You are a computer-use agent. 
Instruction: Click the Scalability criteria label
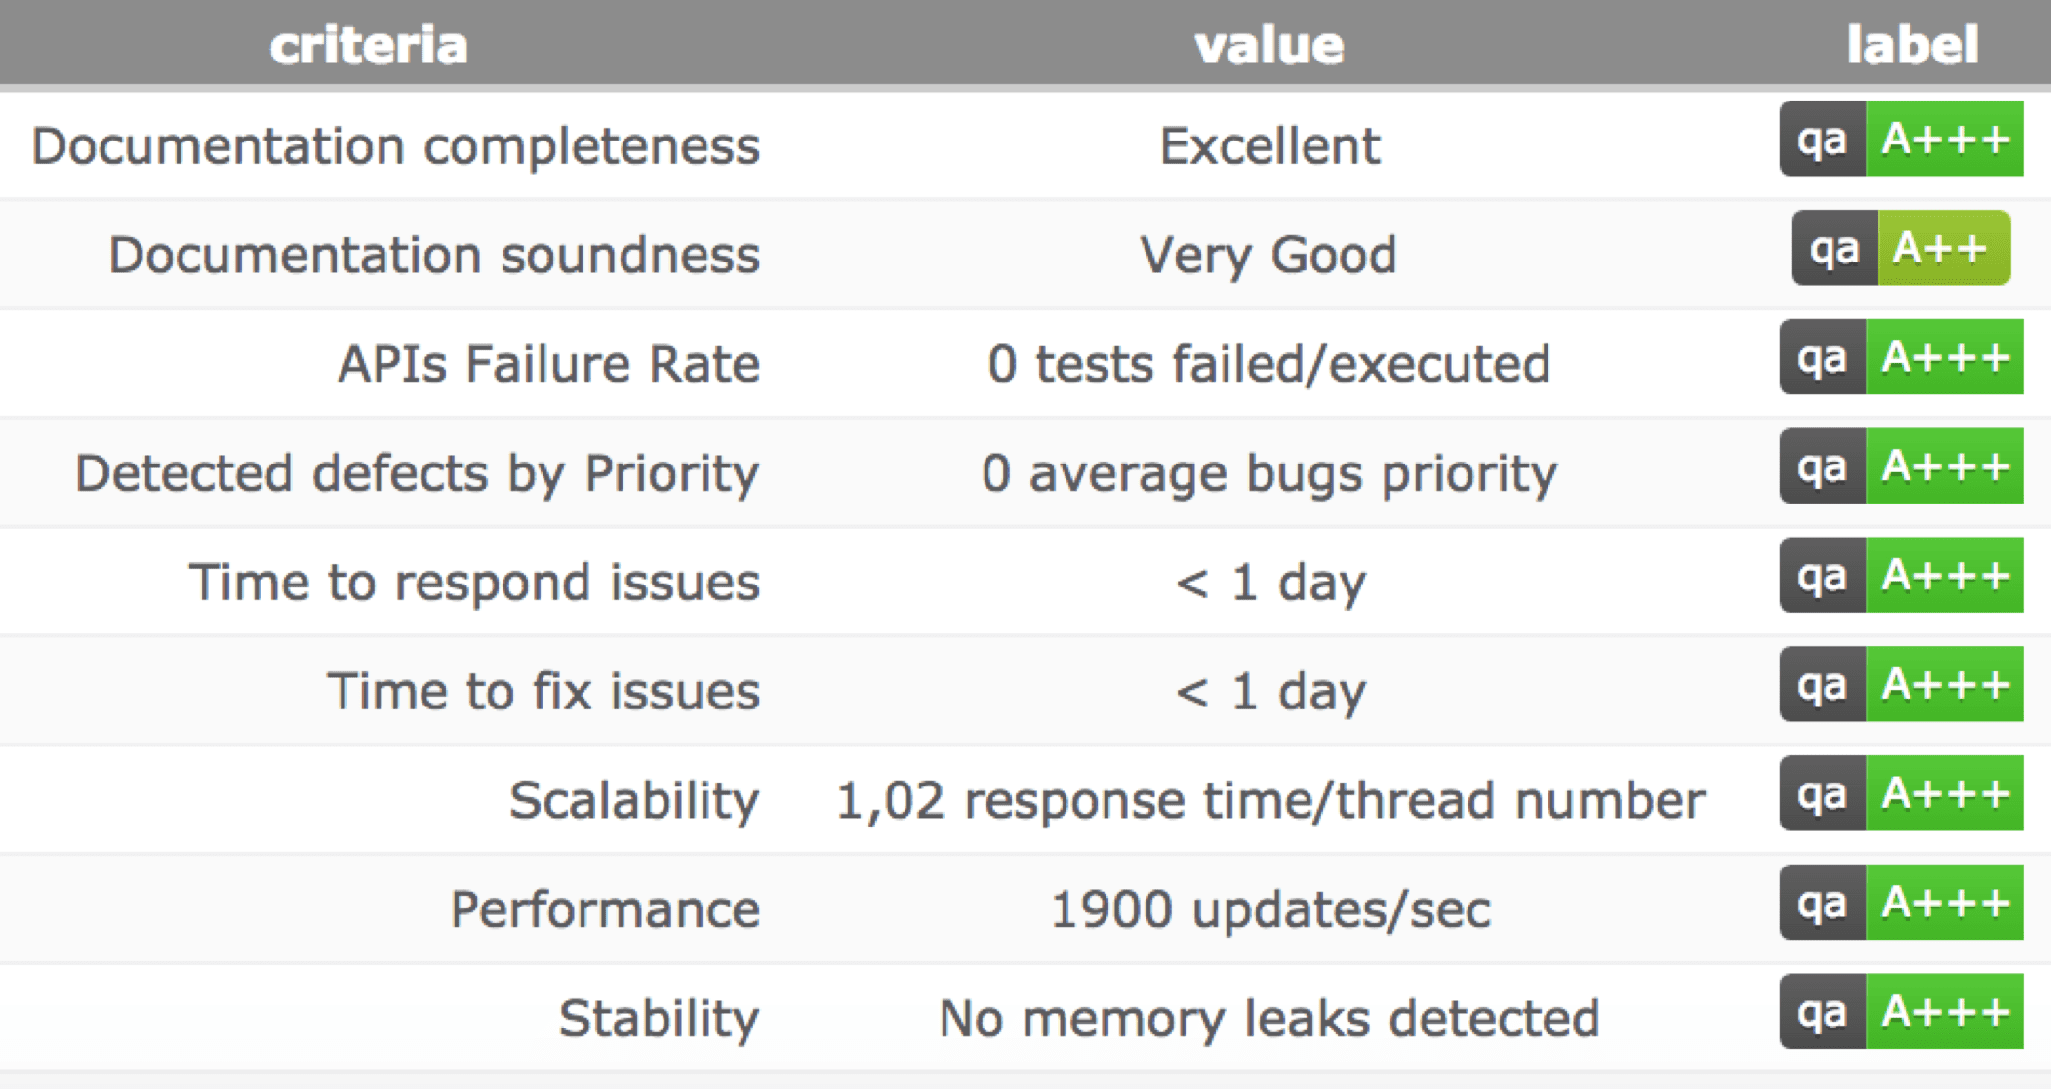click(634, 801)
